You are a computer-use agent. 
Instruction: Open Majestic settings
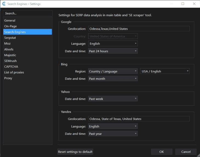(x=10, y=55)
